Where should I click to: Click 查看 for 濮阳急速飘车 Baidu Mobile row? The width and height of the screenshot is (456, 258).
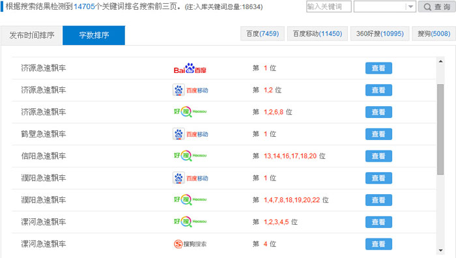coord(378,178)
